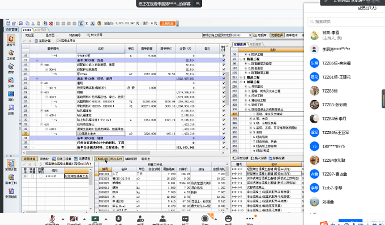Click the record circle icon
The width and height of the screenshot is (385, 225).
tap(205, 219)
